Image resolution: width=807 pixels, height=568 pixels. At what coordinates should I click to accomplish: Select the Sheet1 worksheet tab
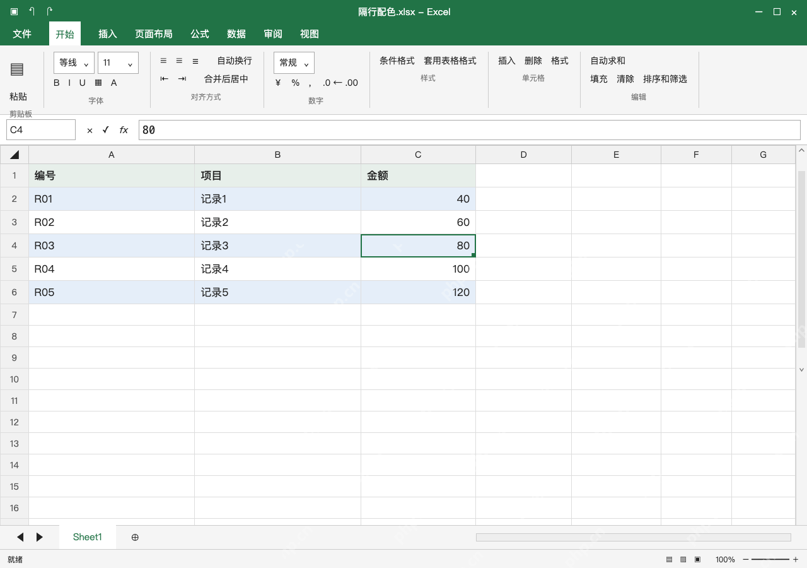point(88,537)
